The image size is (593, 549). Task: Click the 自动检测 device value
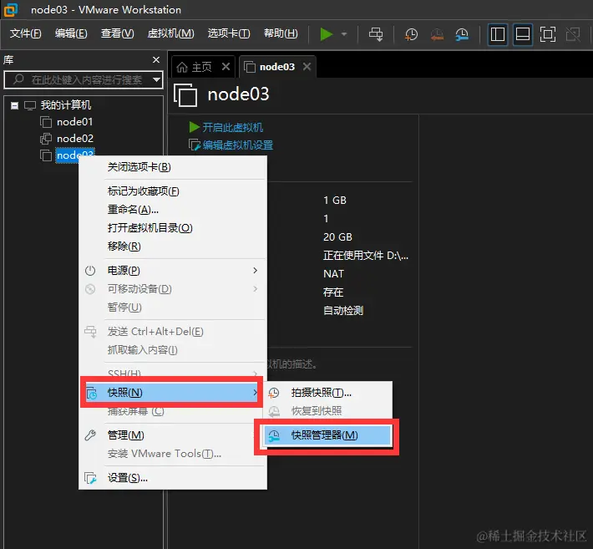343,311
